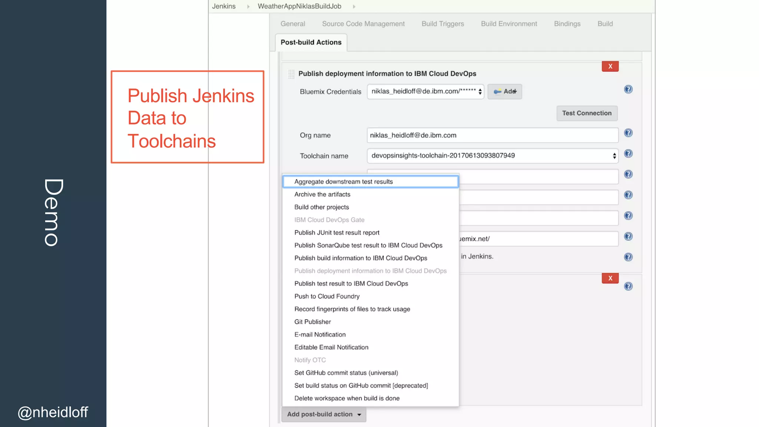
Task: Expand the arrow after WeatherAppNiklasBuildJob breadcrumb
Action: pos(354,6)
